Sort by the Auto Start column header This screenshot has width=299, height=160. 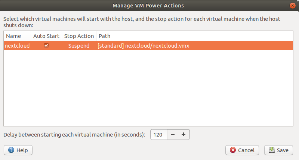tap(46, 36)
